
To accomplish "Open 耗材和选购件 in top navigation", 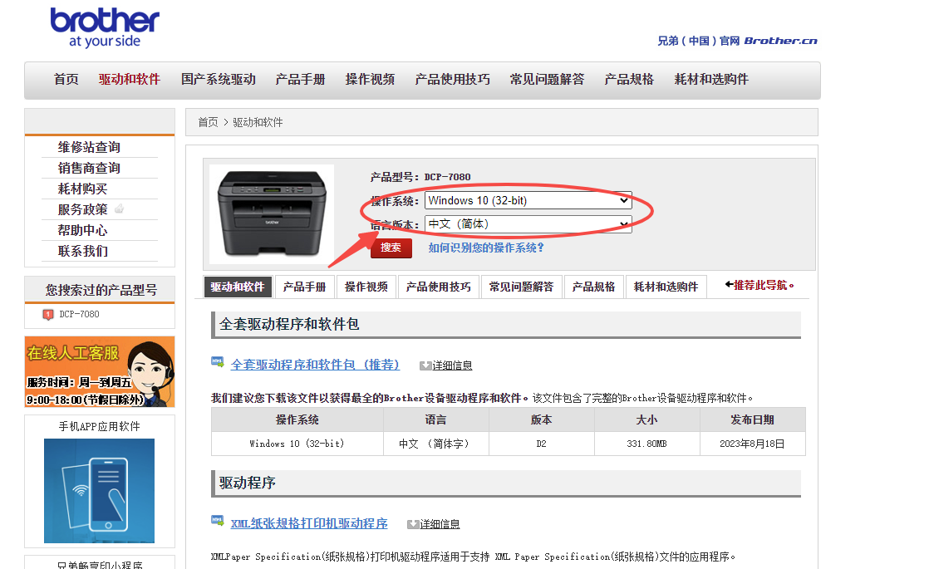I will (x=710, y=79).
